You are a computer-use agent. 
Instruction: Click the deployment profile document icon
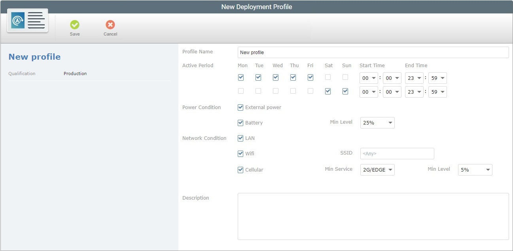click(x=27, y=21)
